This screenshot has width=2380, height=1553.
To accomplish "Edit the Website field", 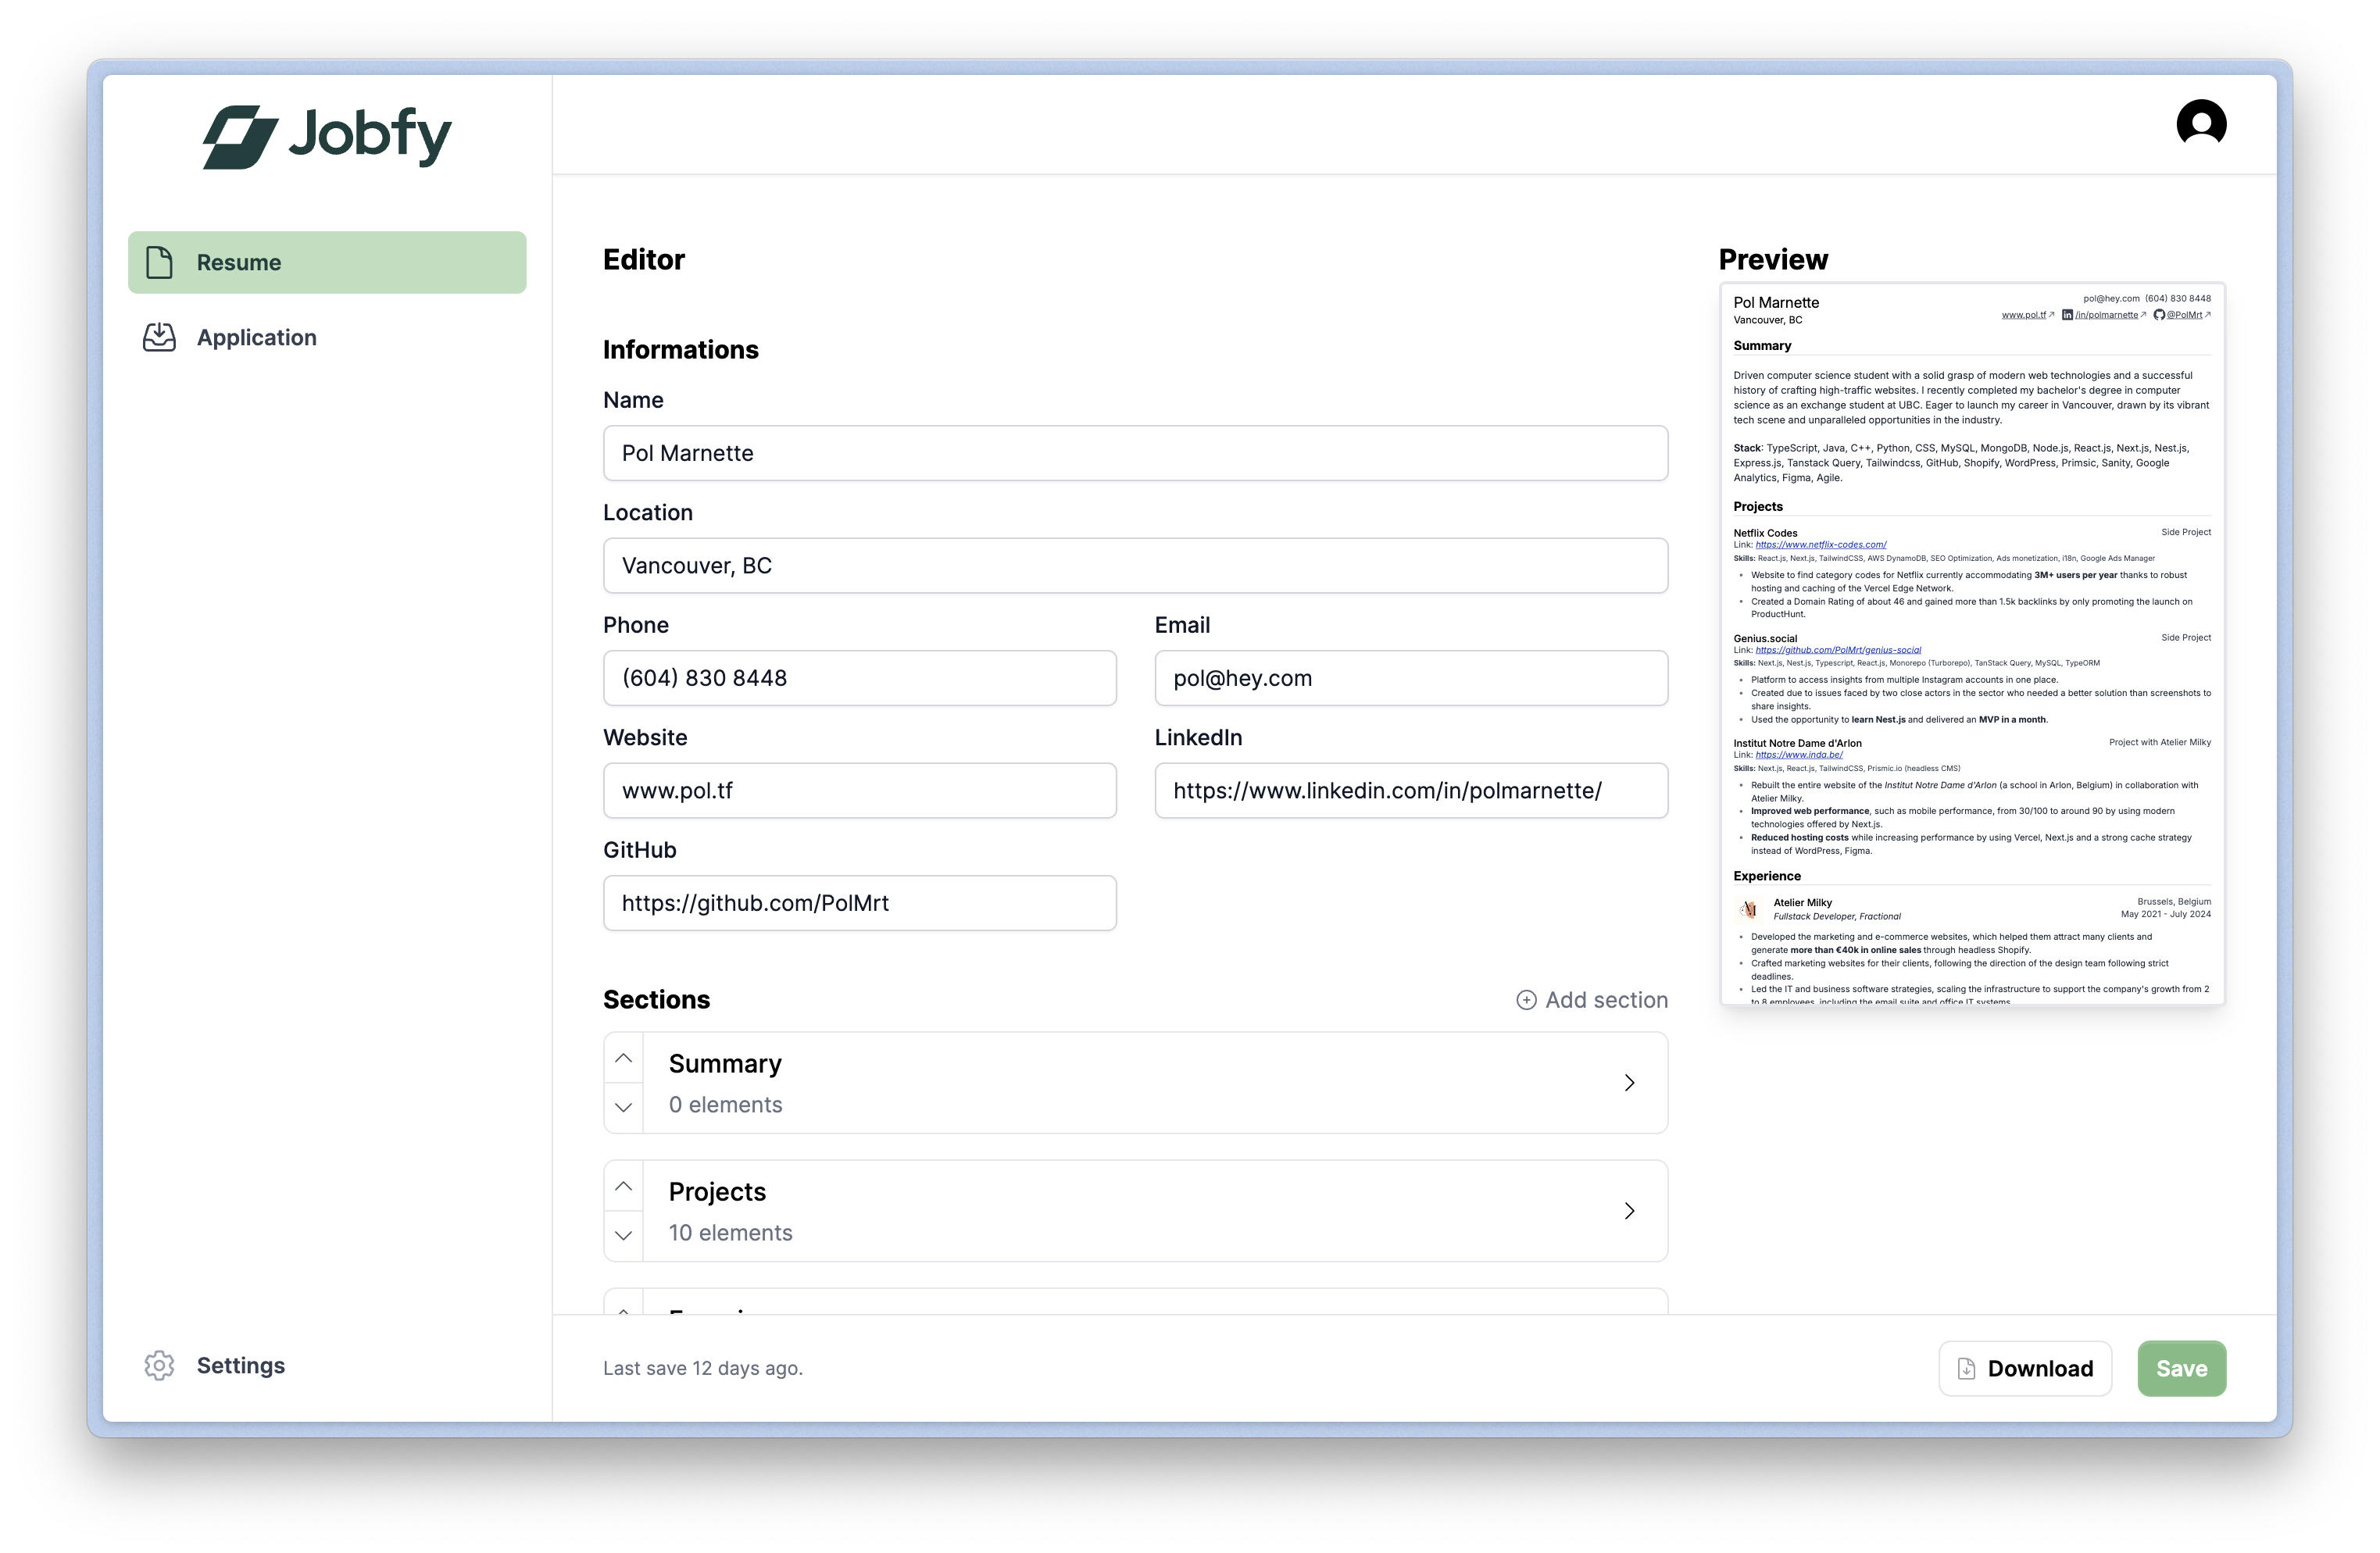I will [860, 790].
